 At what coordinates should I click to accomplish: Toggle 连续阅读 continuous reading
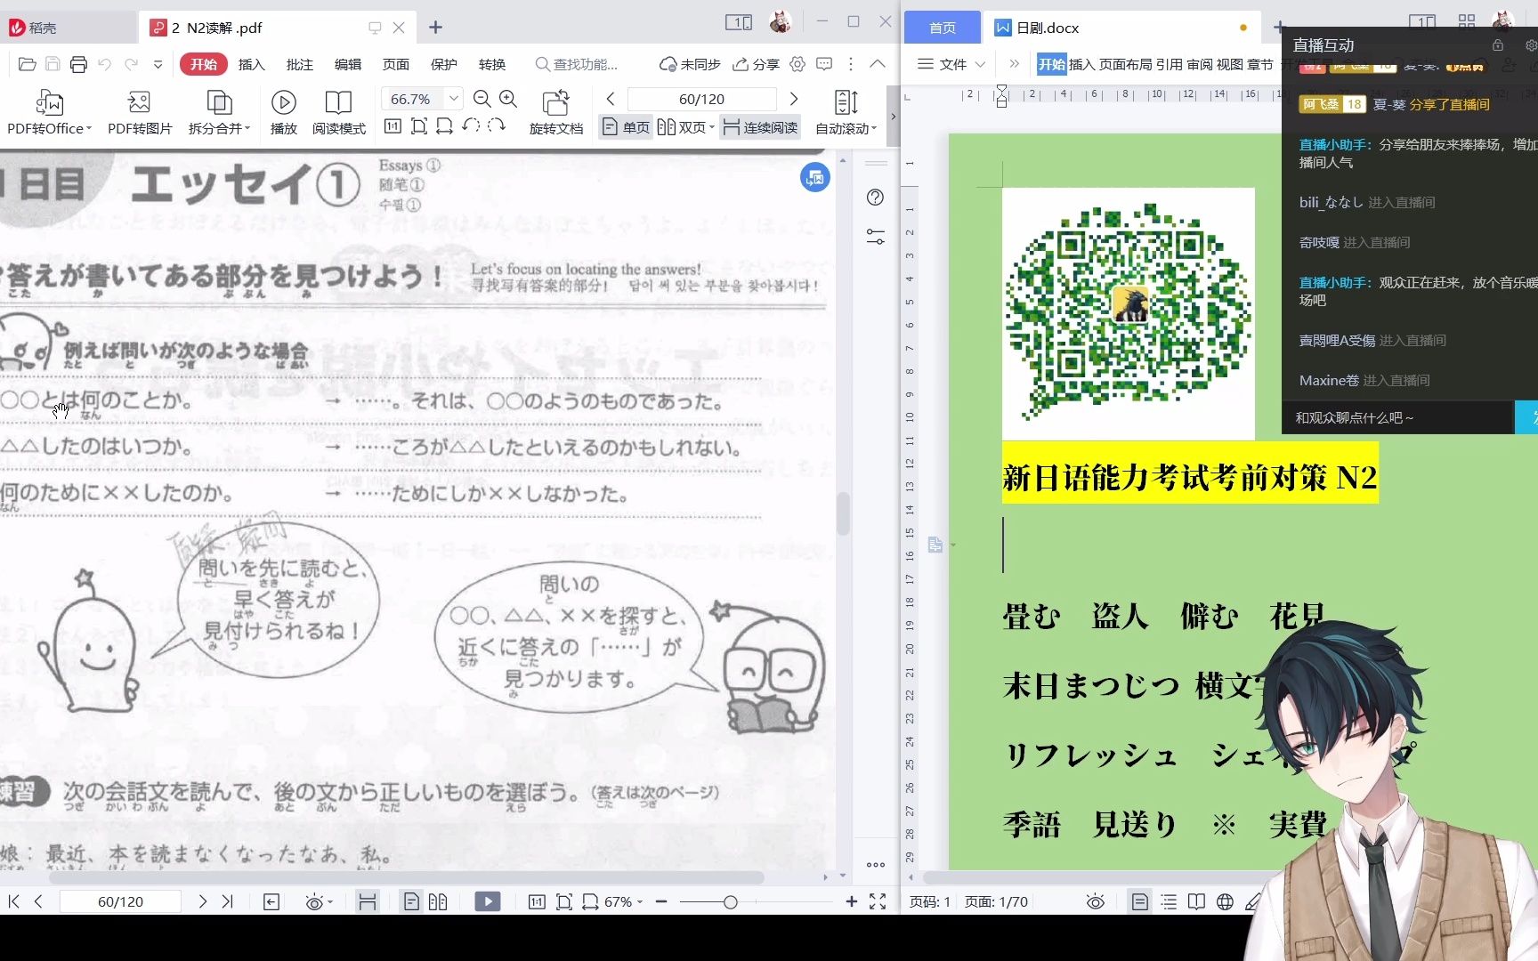(x=759, y=127)
